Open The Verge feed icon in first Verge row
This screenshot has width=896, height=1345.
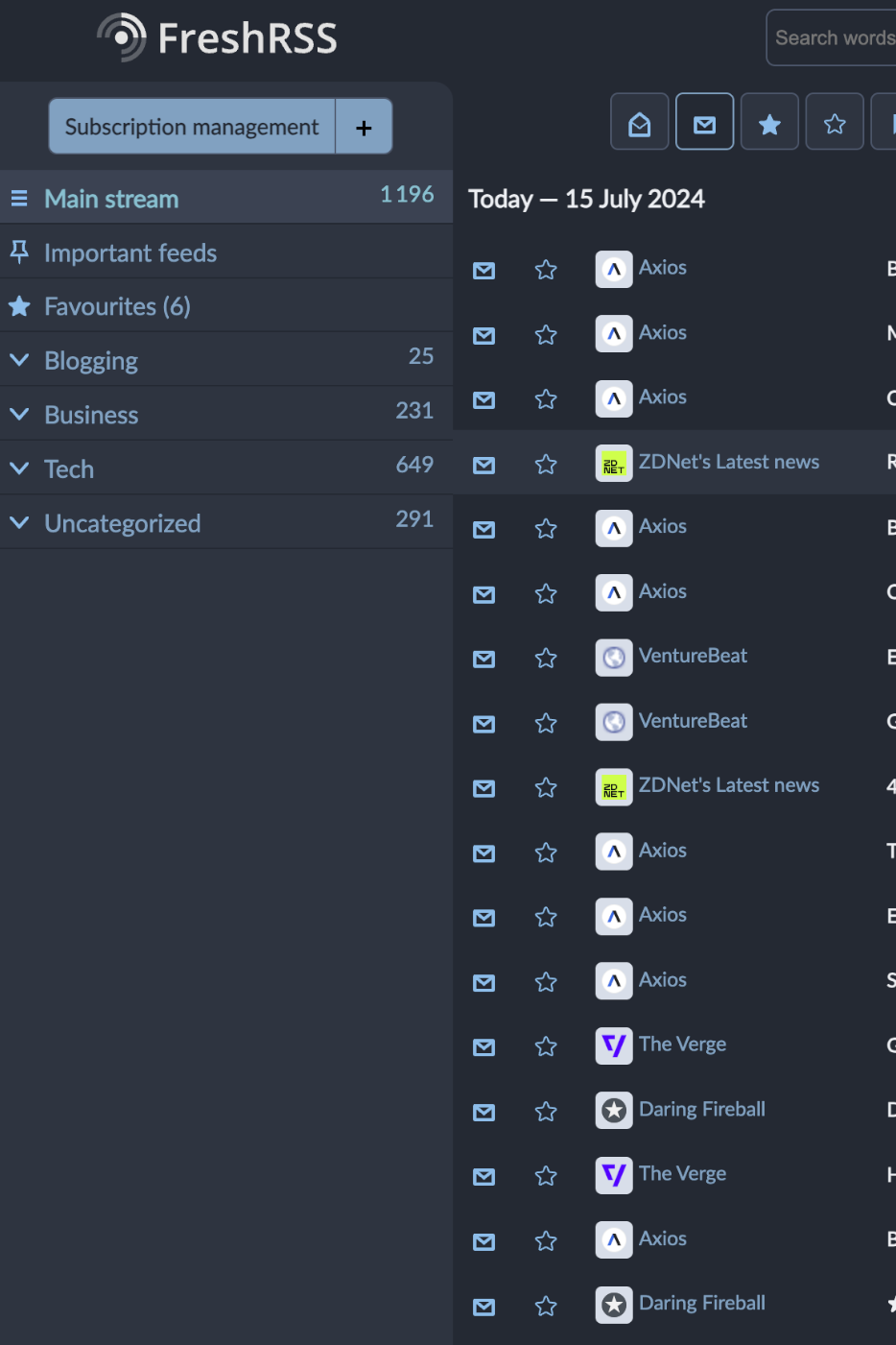point(614,1045)
